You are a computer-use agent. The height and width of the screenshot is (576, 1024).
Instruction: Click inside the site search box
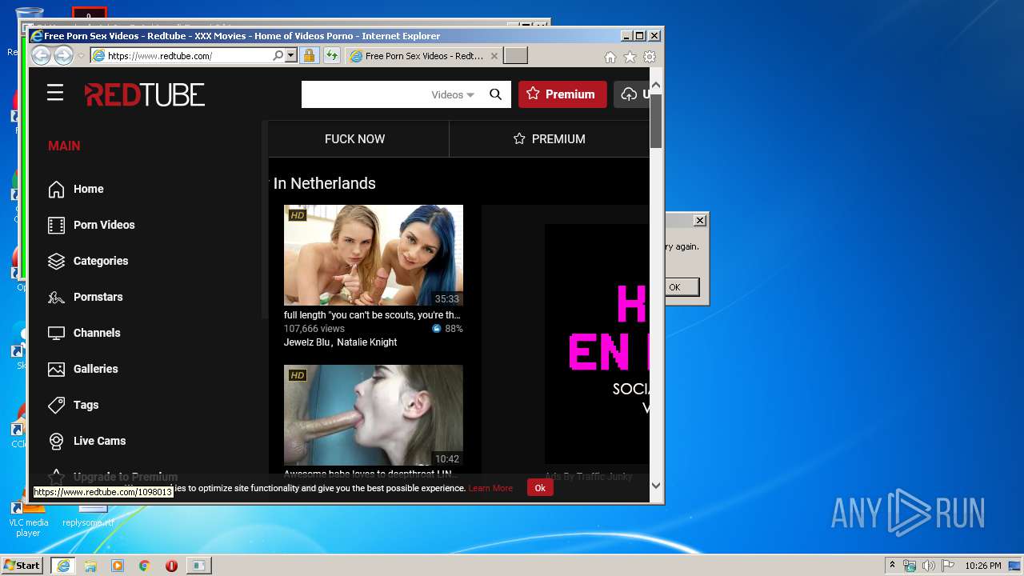[364, 94]
